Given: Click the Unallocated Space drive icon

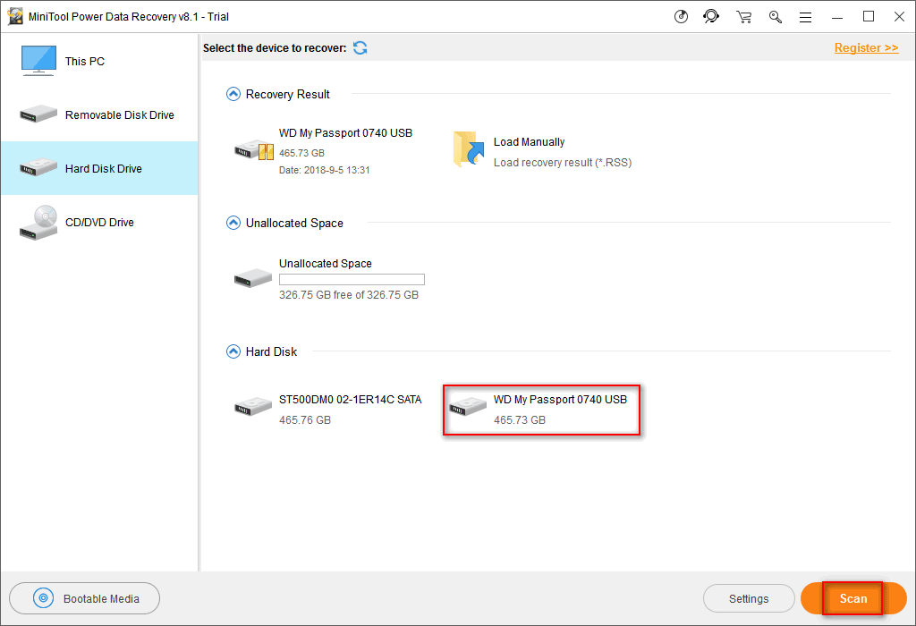Looking at the screenshot, I should (x=253, y=278).
